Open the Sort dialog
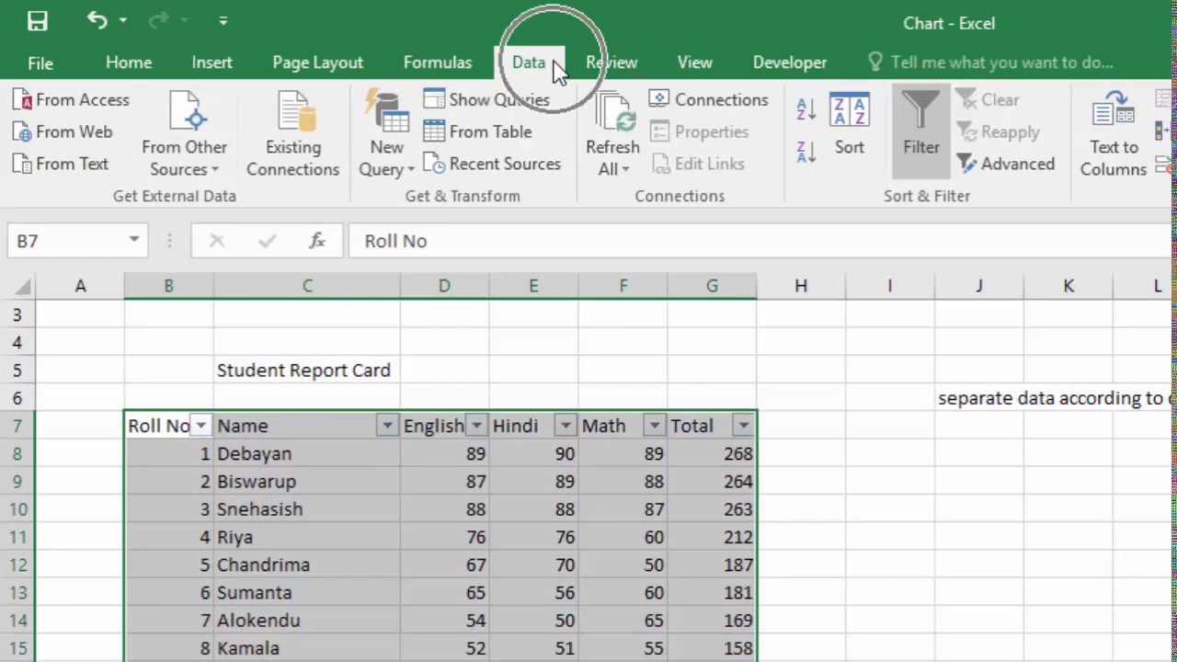 (850, 124)
